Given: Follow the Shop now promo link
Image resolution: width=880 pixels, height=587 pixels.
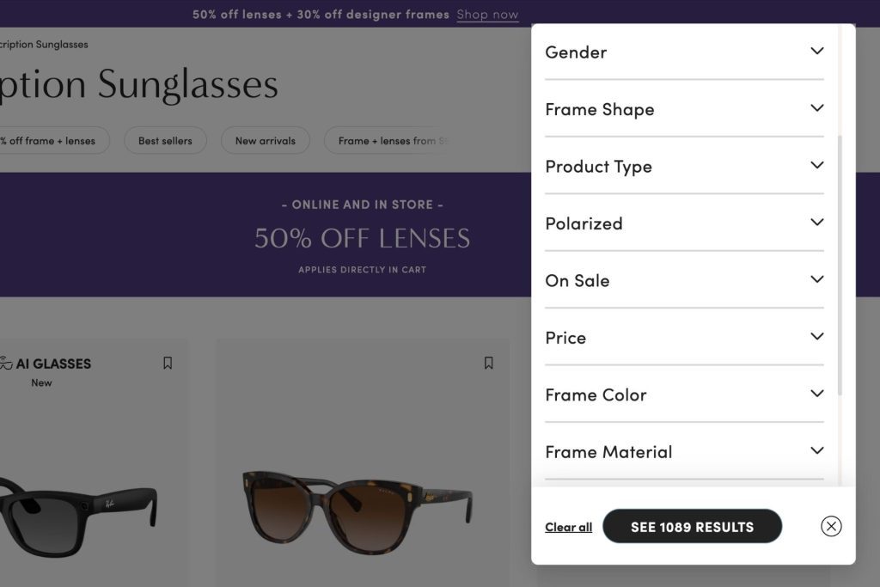Looking at the screenshot, I should point(487,15).
